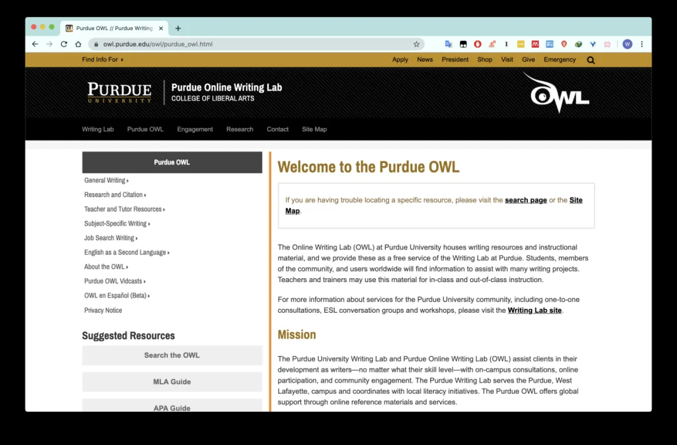Expand Job Search Writing section

[110, 238]
